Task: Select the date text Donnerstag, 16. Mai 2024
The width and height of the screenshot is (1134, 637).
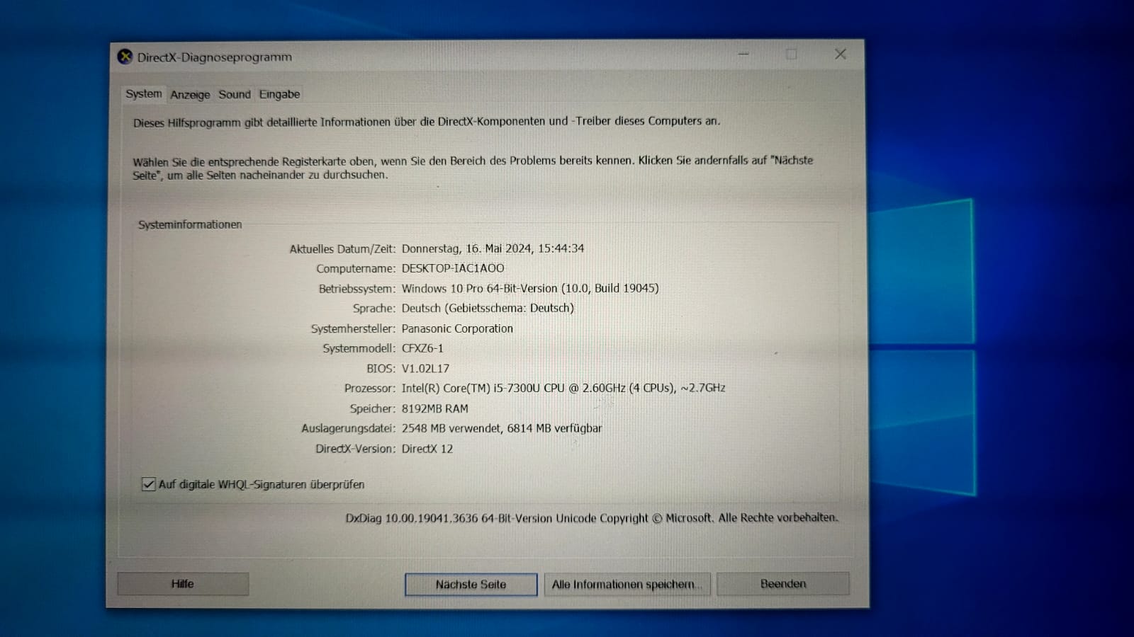Action: point(466,248)
